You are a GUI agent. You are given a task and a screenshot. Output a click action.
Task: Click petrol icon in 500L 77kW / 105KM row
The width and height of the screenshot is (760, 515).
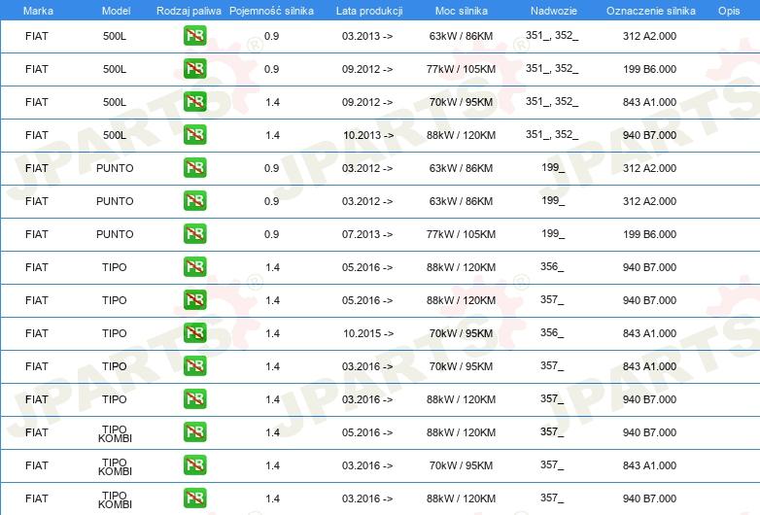194,69
